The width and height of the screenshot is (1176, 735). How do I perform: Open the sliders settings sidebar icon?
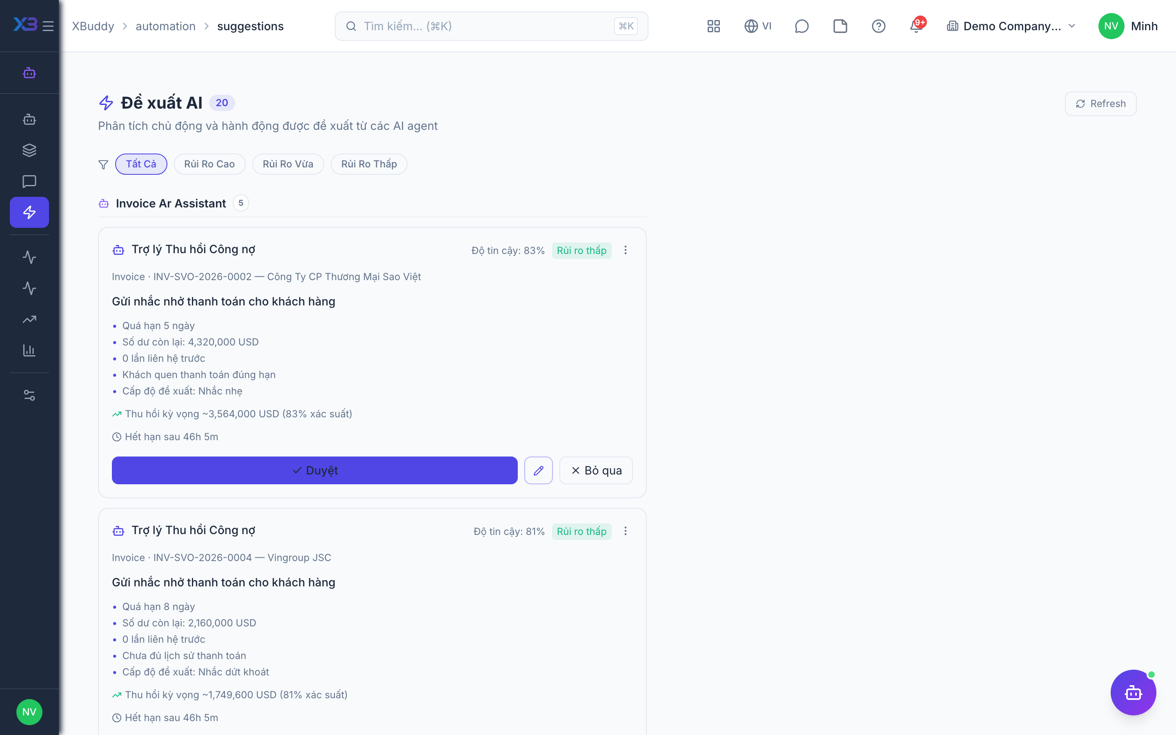29,395
